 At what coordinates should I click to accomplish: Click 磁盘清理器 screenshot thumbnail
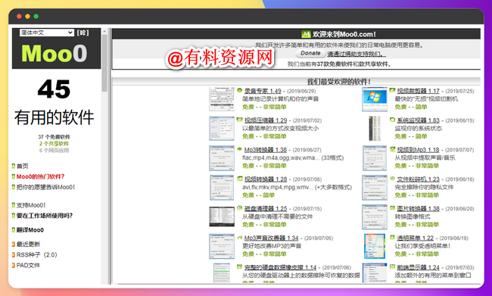(x=222, y=217)
